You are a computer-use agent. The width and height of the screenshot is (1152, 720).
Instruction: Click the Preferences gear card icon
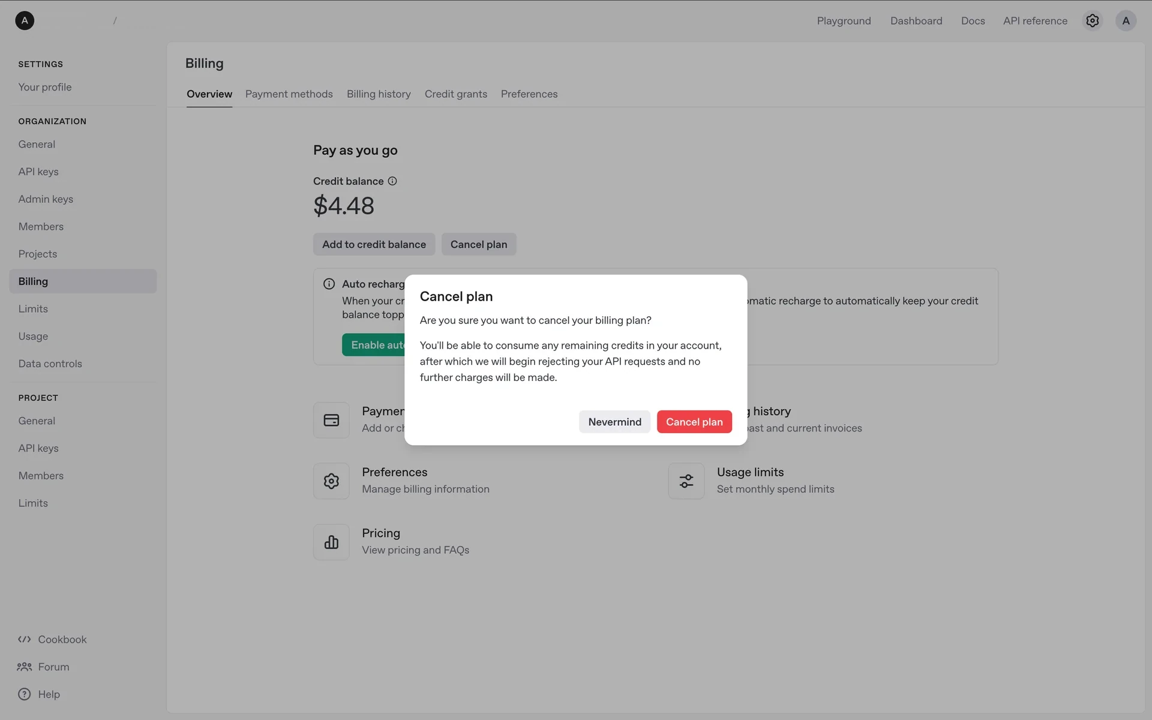[331, 481]
